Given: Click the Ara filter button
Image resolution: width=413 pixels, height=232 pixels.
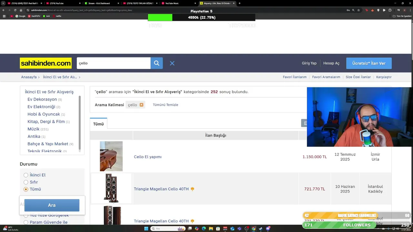Looking at the screenshot, I should (x=52, y=205).
